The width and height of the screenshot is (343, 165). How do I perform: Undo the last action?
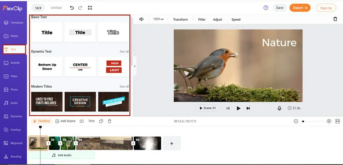(72, 8)
